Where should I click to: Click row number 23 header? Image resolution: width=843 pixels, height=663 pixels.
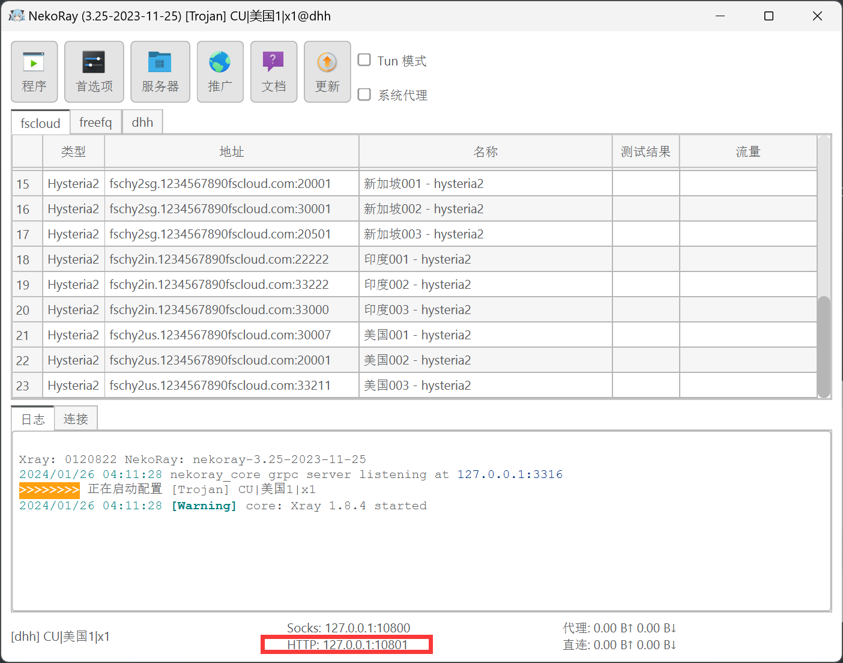tap(27, 386)
